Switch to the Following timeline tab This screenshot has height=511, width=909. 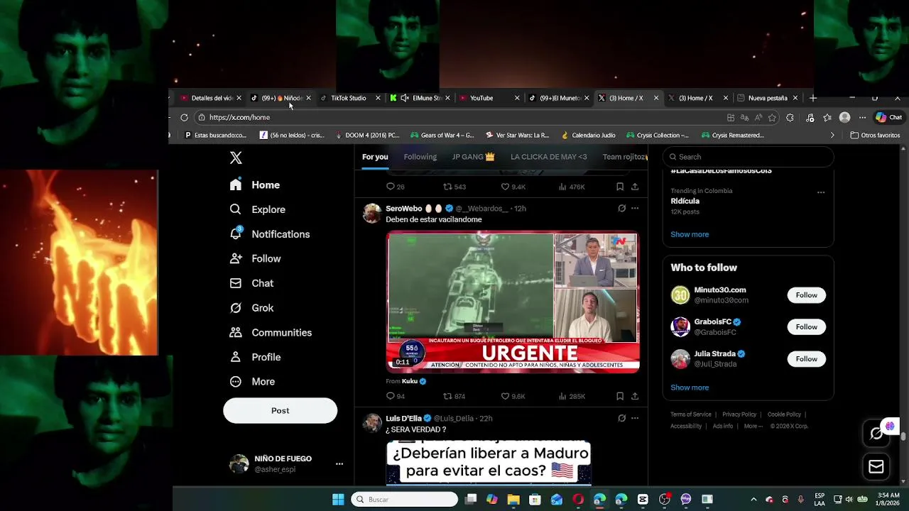[x=420, y=157]
